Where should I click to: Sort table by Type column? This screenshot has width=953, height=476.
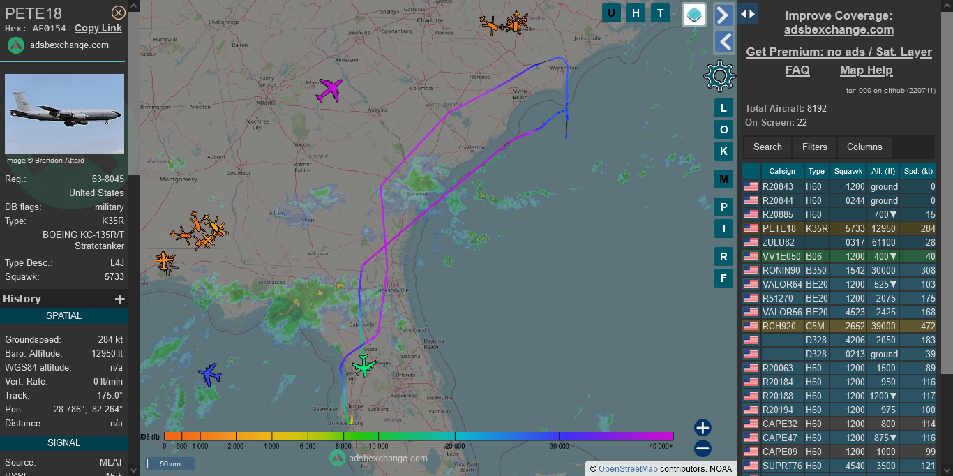(816, 171)
